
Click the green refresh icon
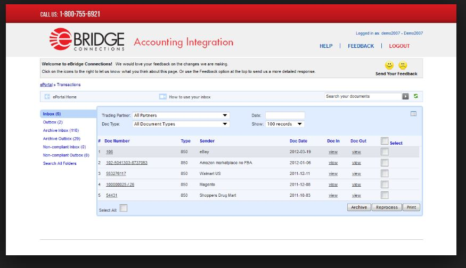416,96
